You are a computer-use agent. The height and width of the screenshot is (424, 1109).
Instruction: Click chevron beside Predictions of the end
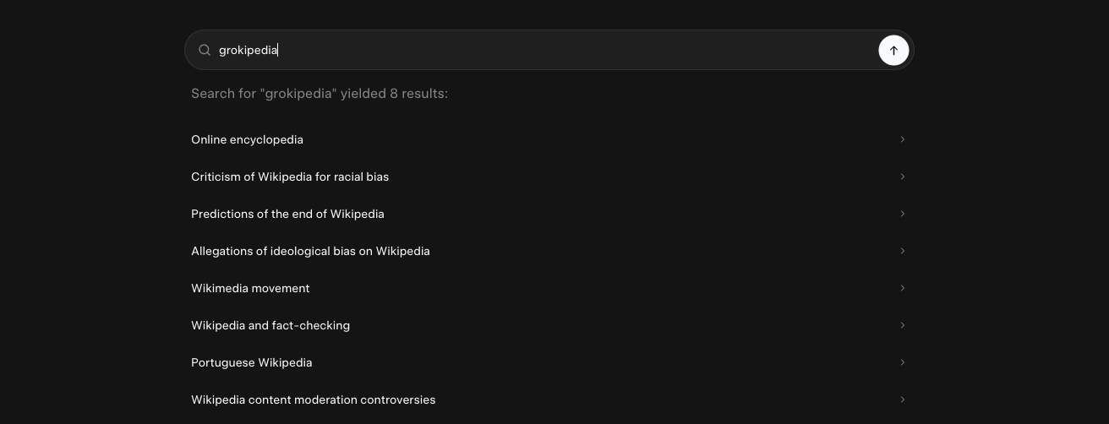point(902,214)
